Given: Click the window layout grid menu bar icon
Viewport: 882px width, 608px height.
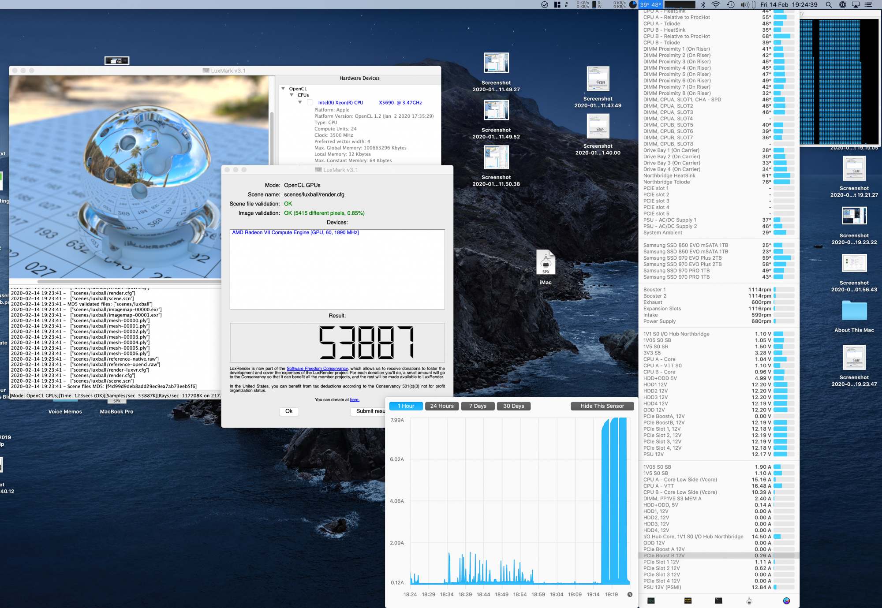Looking at the screenshot, I should pos(557,4).
